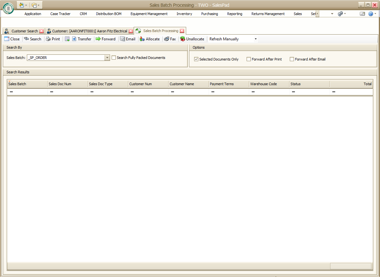
Task: Switch to the Customer Search tab
Action: click(24, 31)
